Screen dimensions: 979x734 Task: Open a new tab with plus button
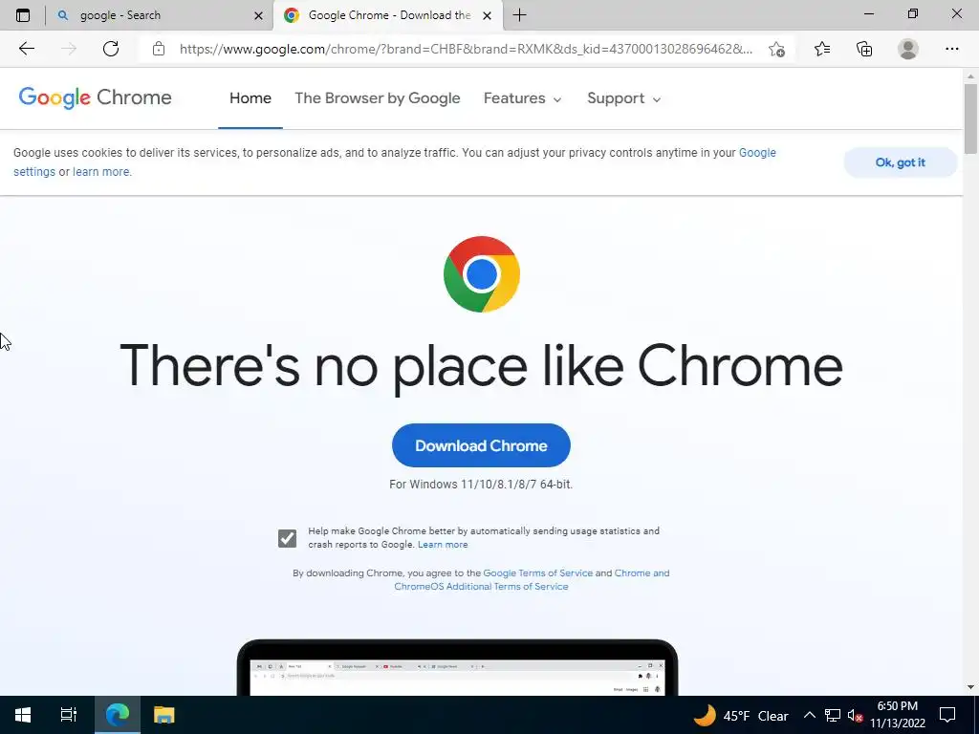click(519, 15)
